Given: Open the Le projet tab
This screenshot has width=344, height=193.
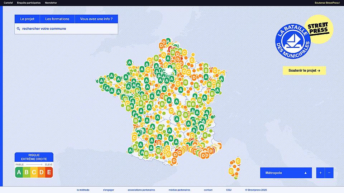Looking at the screenshot, I should point(27,19).
